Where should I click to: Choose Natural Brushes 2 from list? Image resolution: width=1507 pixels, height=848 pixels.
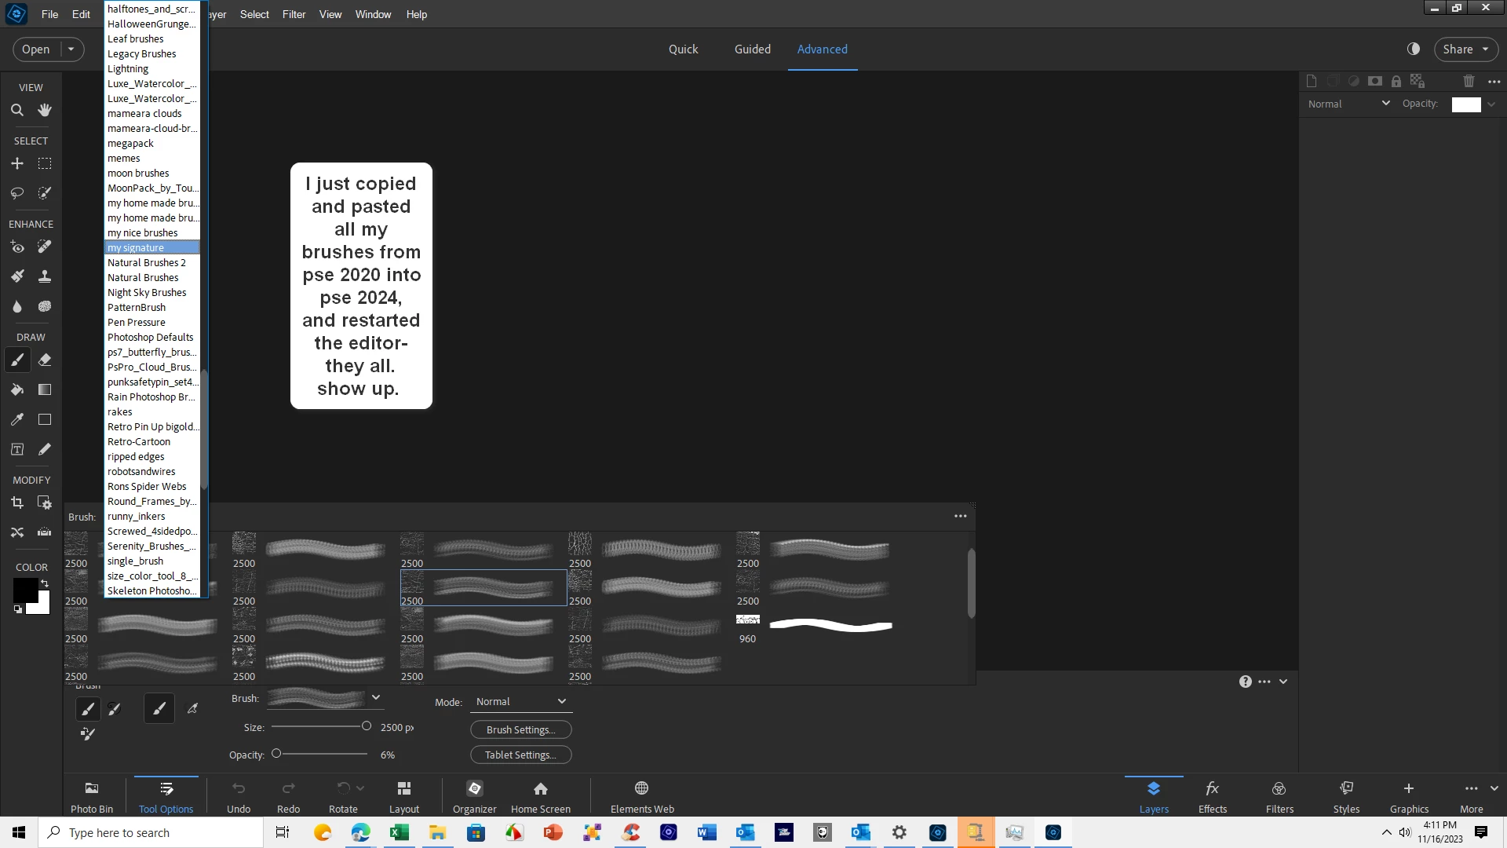tap(147, 262)
